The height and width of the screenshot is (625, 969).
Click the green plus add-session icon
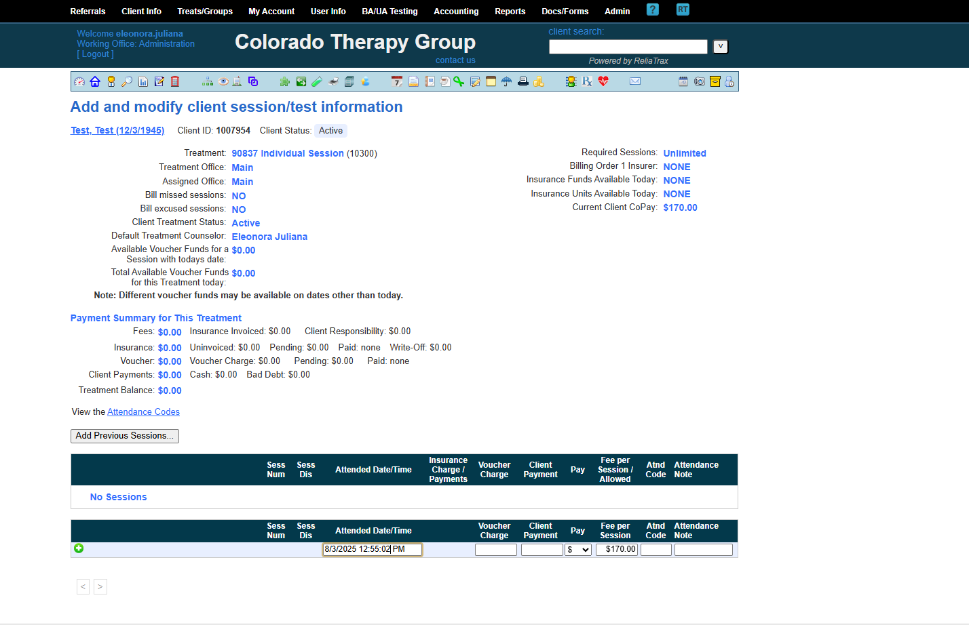click(x=79, y=548)
